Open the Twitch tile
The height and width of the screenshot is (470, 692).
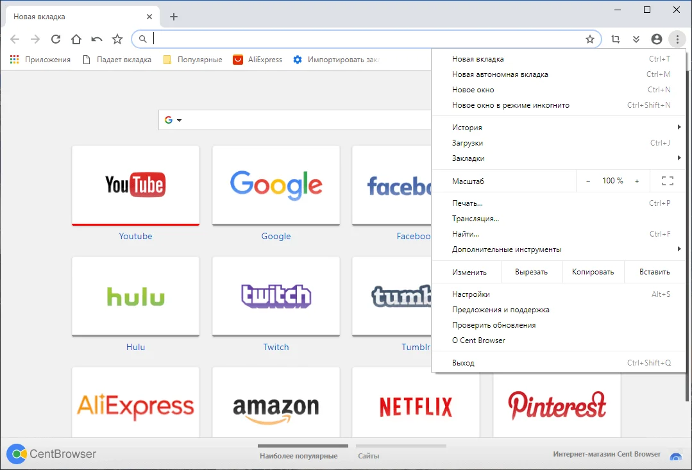point(276,296)
